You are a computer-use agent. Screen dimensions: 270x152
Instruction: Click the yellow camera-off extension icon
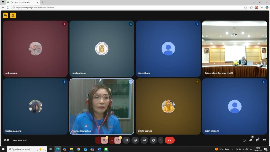click(5, 15)
